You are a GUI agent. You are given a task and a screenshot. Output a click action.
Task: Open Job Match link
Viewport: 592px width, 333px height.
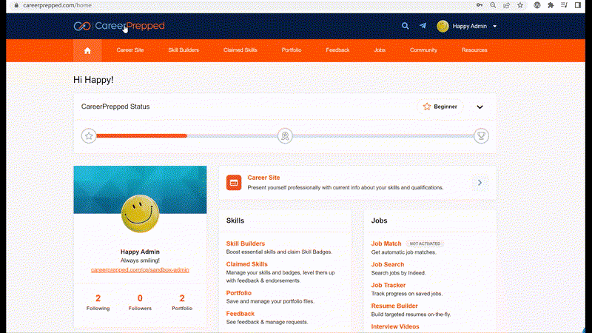pos(386,243)
